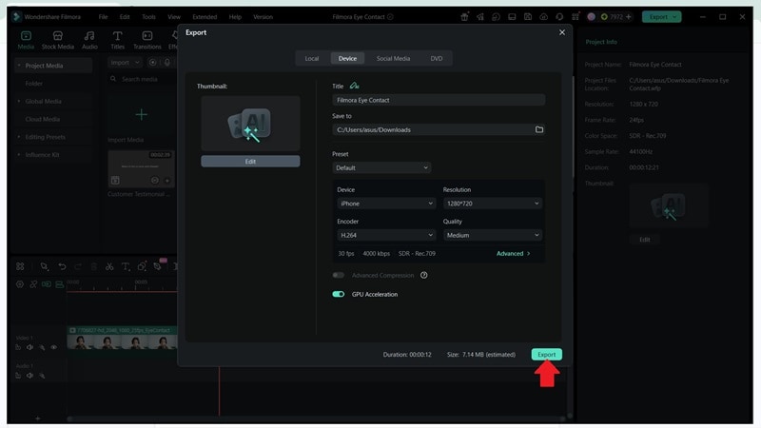Open the Tools menu
Screen dimensions: 761x428
(148, 16)
